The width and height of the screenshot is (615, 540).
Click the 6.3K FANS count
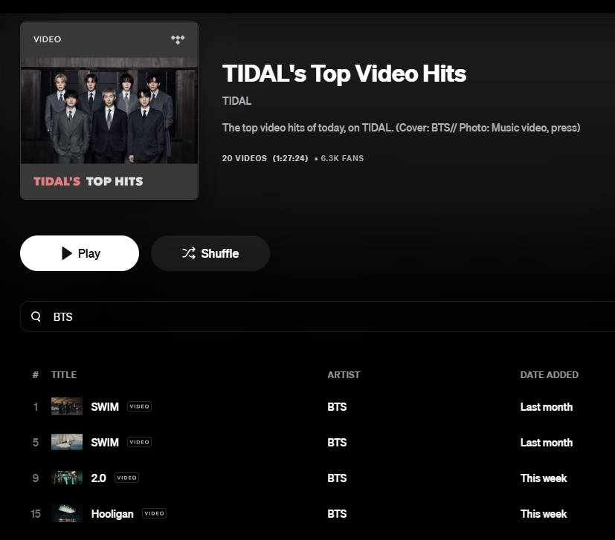(342, 158)
